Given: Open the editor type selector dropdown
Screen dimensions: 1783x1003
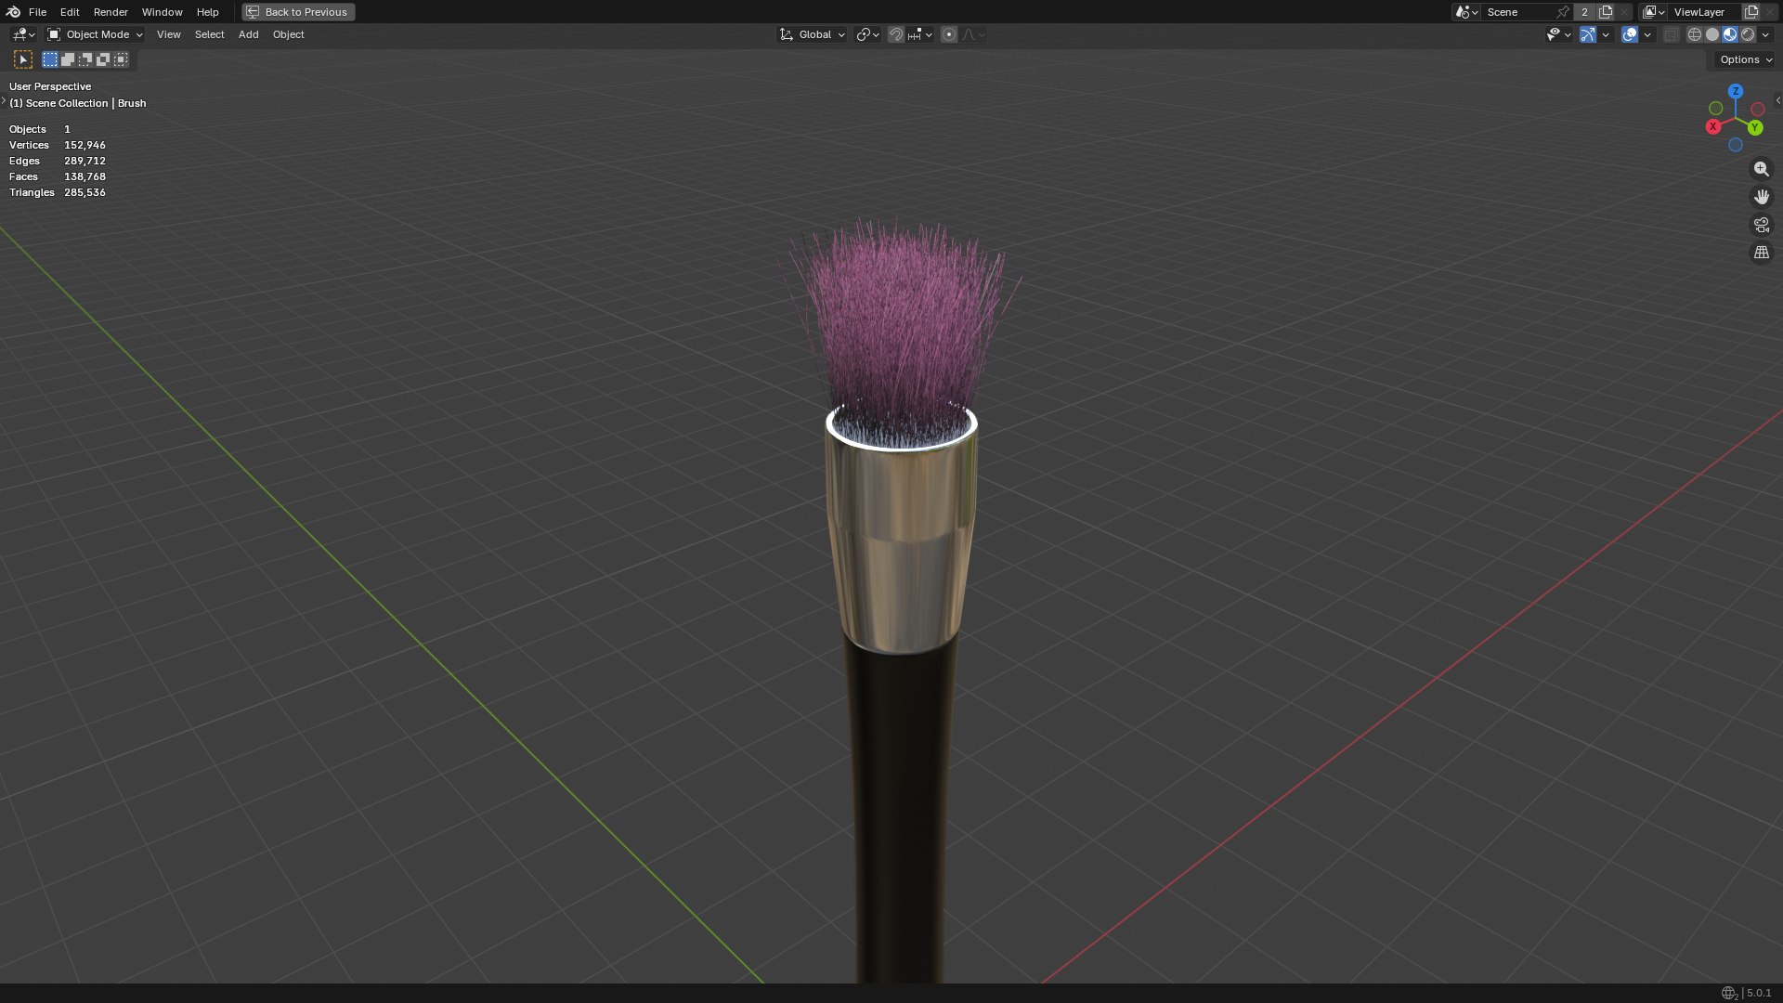Looking at the screenshot, I should tap(23, 34).
